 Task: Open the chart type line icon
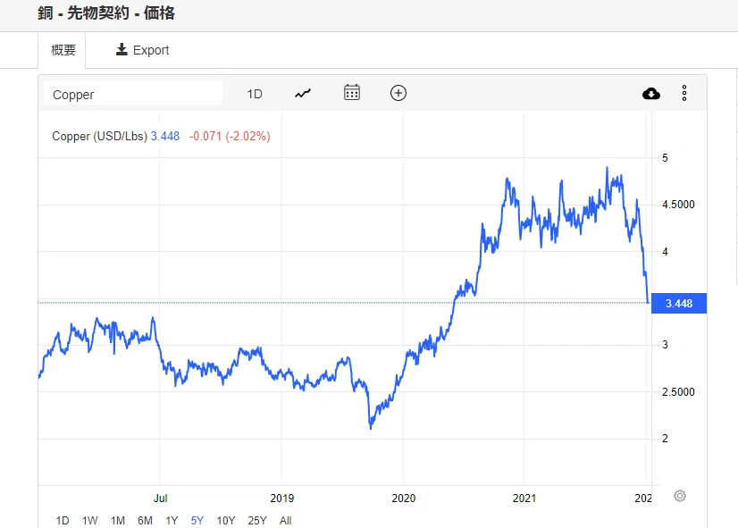point(303,93)
